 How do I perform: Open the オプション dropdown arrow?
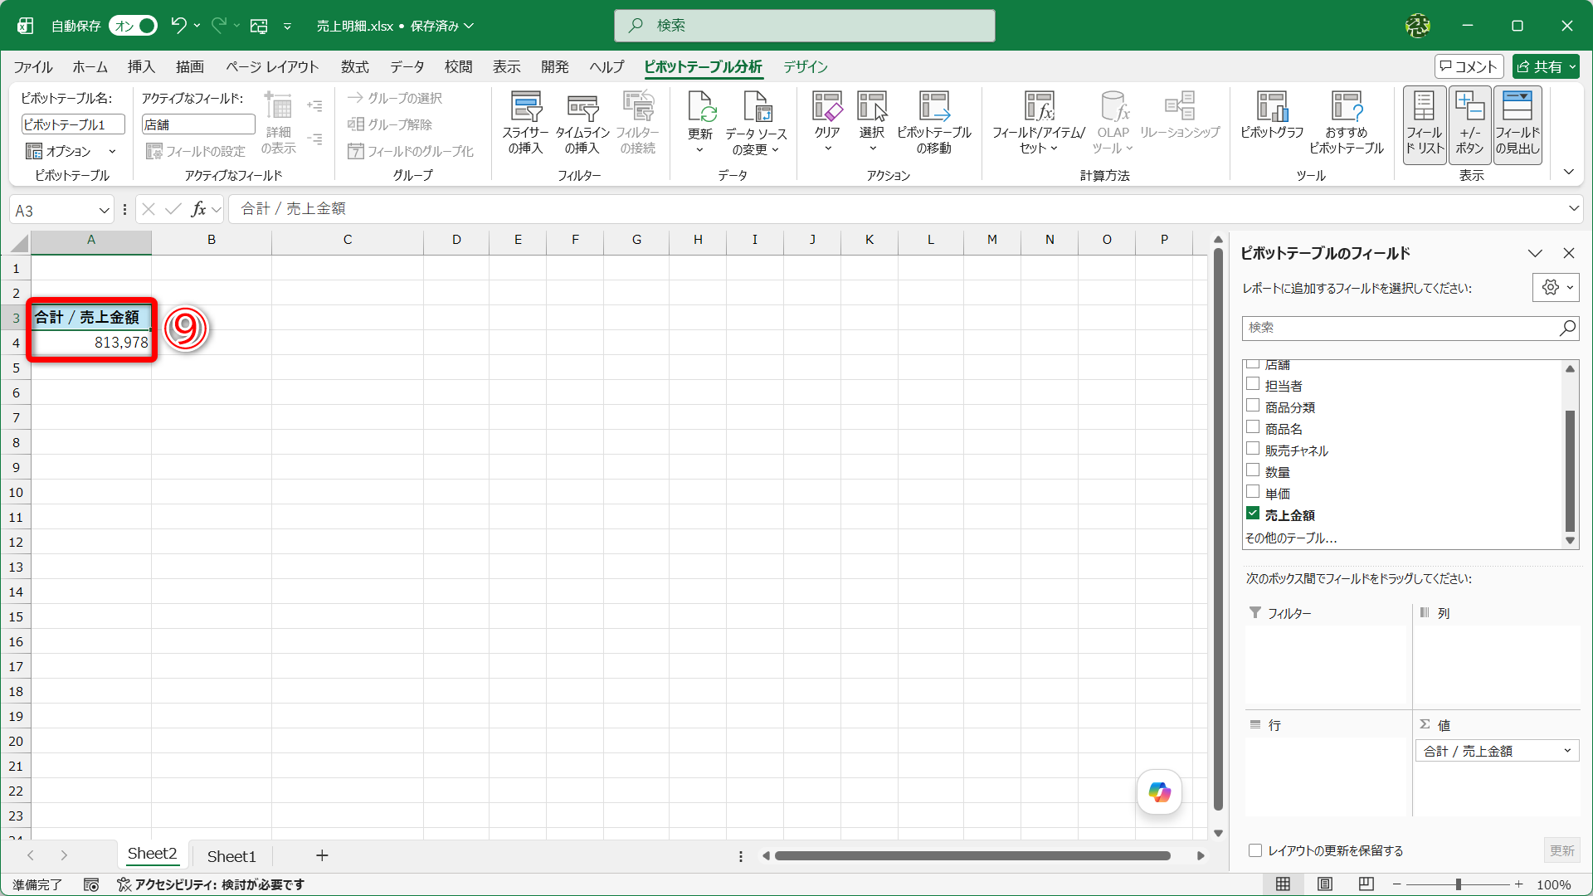(112, 151)
